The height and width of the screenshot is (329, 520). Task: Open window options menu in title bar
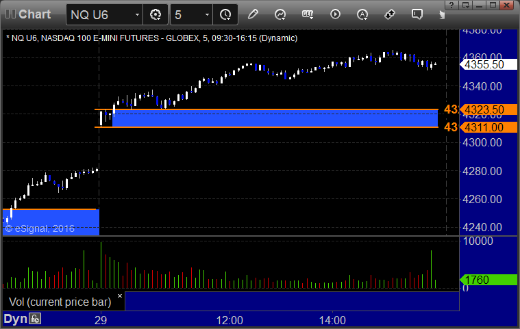tap(466, 5)
